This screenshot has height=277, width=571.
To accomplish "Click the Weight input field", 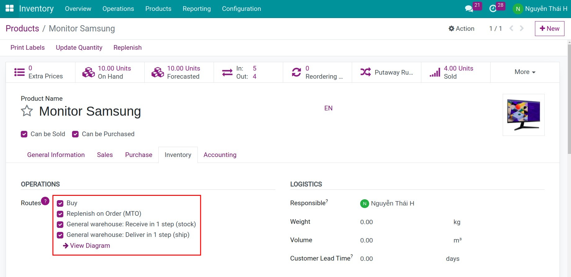I will point(404,222).
